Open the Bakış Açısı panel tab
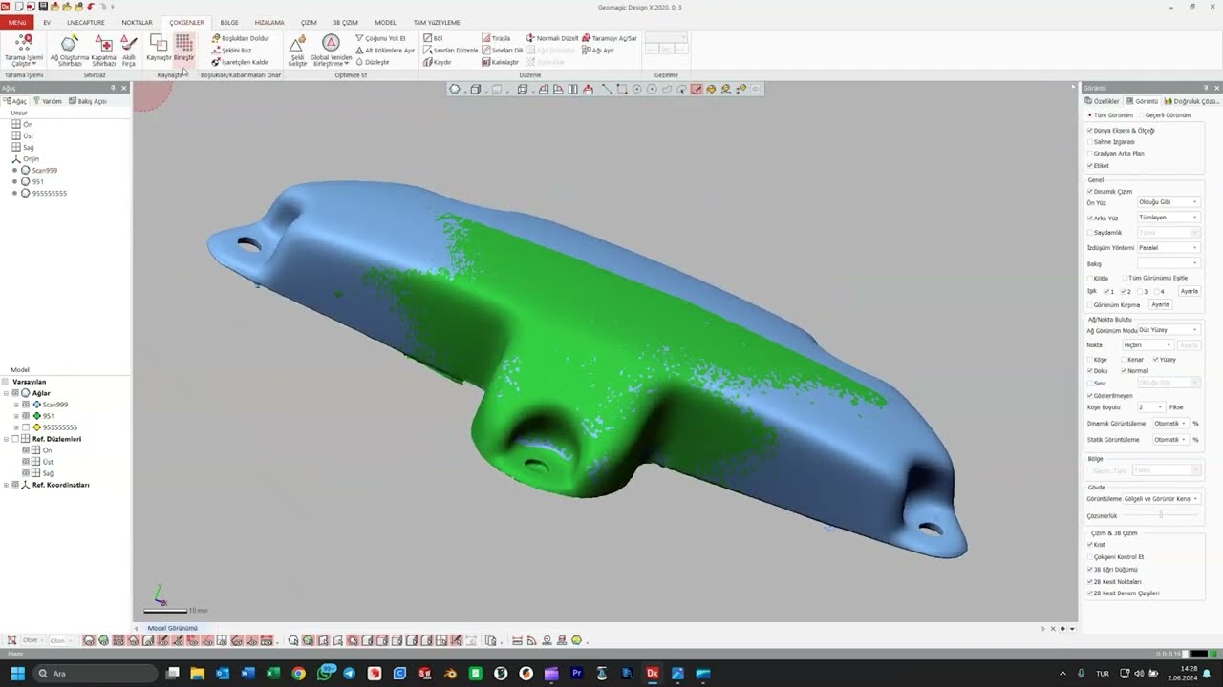This screenshot has height=687, width=1223. coord(88,101)
